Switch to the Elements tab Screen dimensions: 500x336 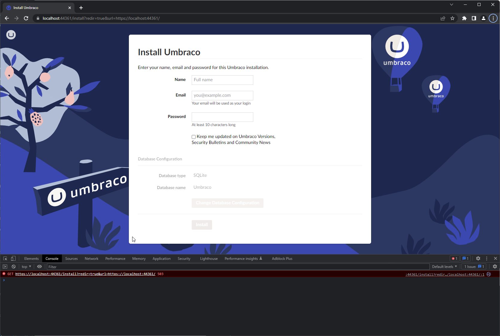(31, 259)
